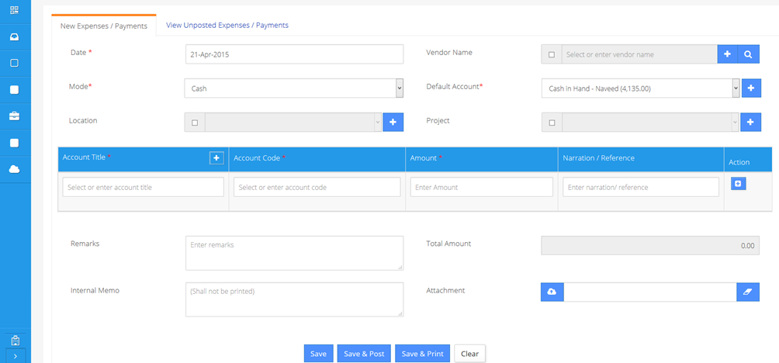779x363 pixels.
Task: Click the Save & Post button
Action: 364,354
